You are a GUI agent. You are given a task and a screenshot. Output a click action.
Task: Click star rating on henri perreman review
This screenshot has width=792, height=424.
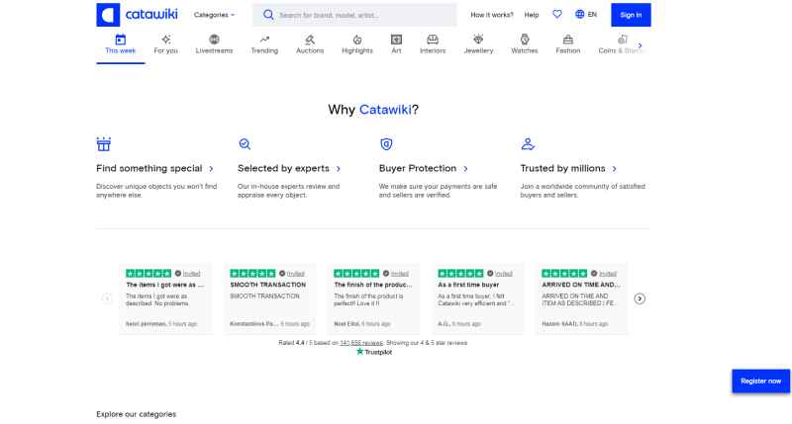[148, 273]
